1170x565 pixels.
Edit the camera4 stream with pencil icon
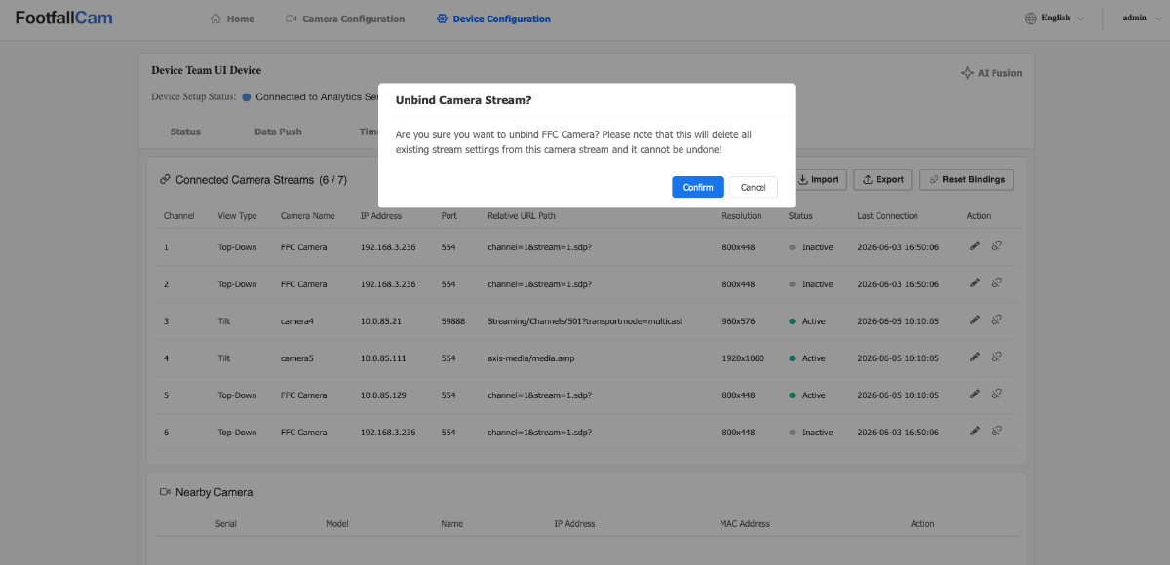point(974,320)
